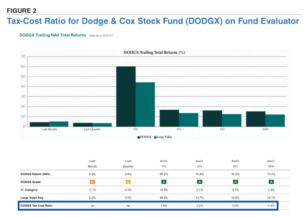
Task: Click the 'Data as of 10/31/21' note
Action: [x=101, y=36]
